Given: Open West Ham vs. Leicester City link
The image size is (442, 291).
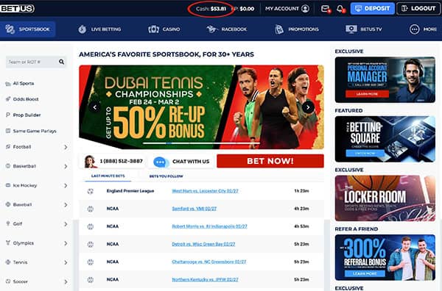Looking at the screenshot, I should point(205,191).
